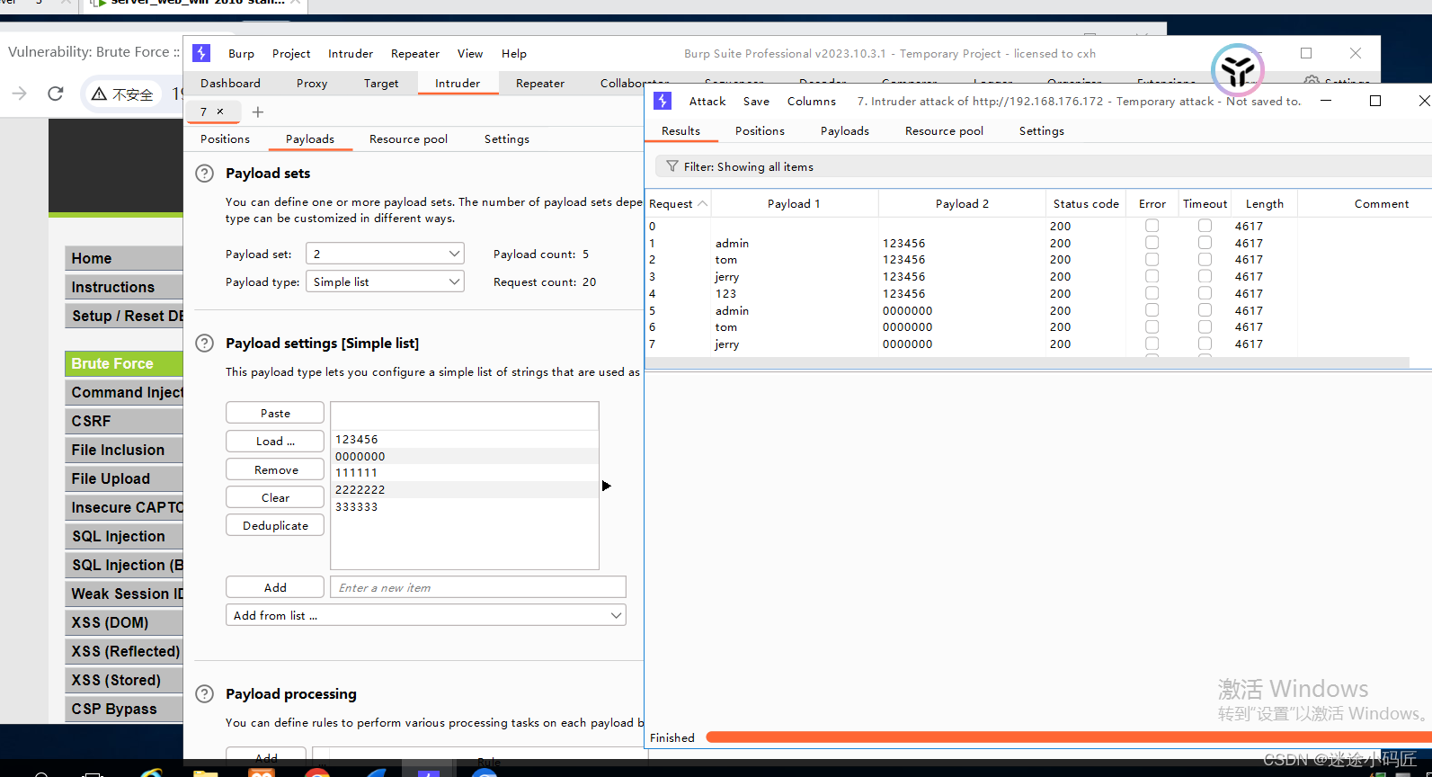Open DVWA SQL Injection link

(123, 536)
